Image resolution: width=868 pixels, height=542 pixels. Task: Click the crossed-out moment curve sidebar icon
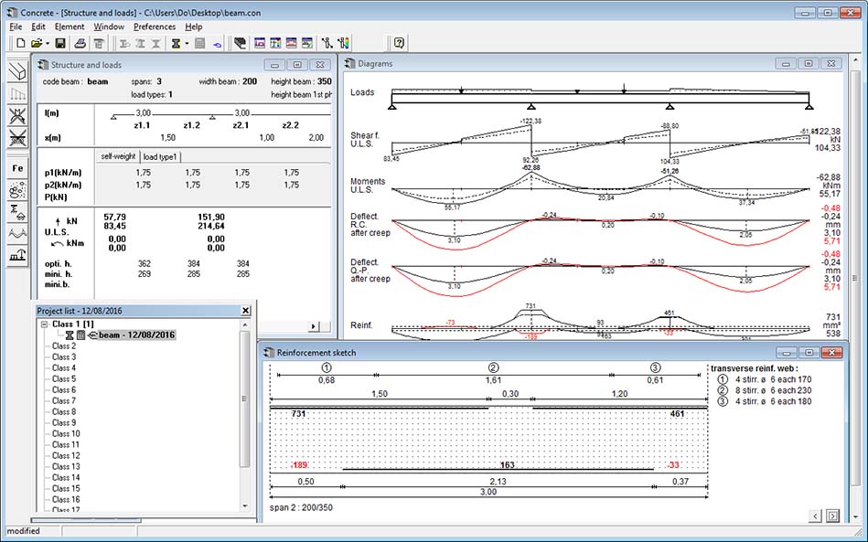coord(17,116)
